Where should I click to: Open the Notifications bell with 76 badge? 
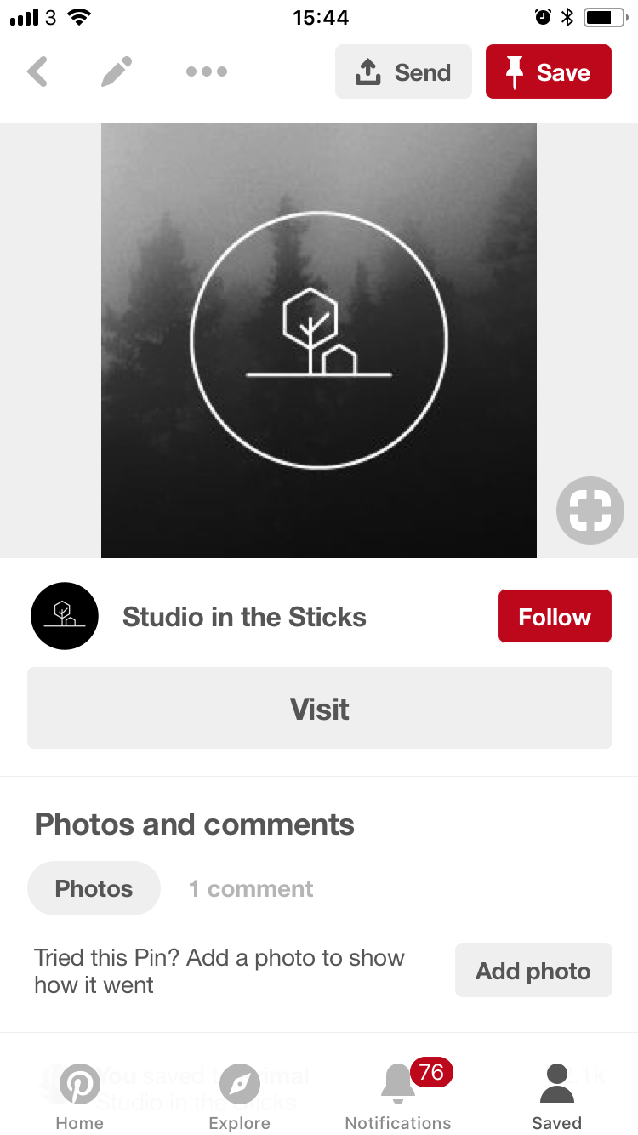click(399, 1087)
